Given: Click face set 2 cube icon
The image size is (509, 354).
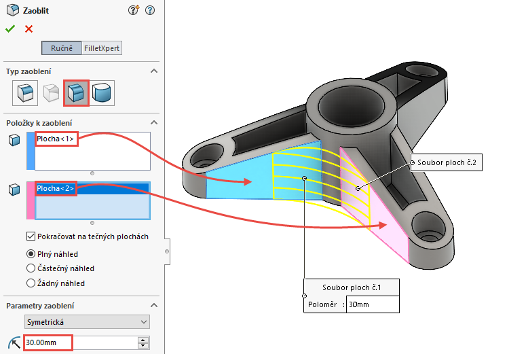Looking at the screenshot, I should pos(14,190).
